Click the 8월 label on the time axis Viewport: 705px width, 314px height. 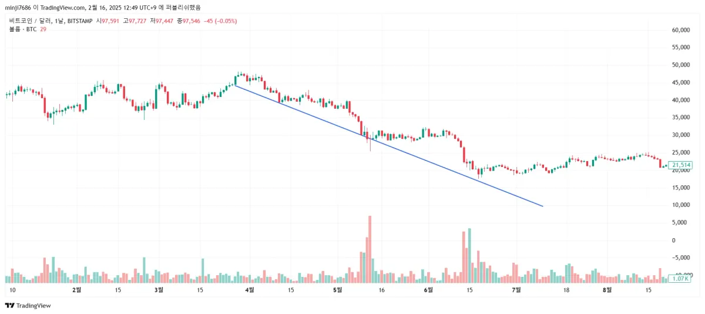click(x=608, y=290)
